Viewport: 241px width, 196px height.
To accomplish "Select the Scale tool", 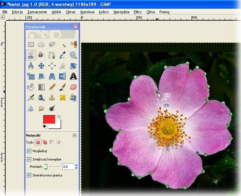I will tap(31, 76).
